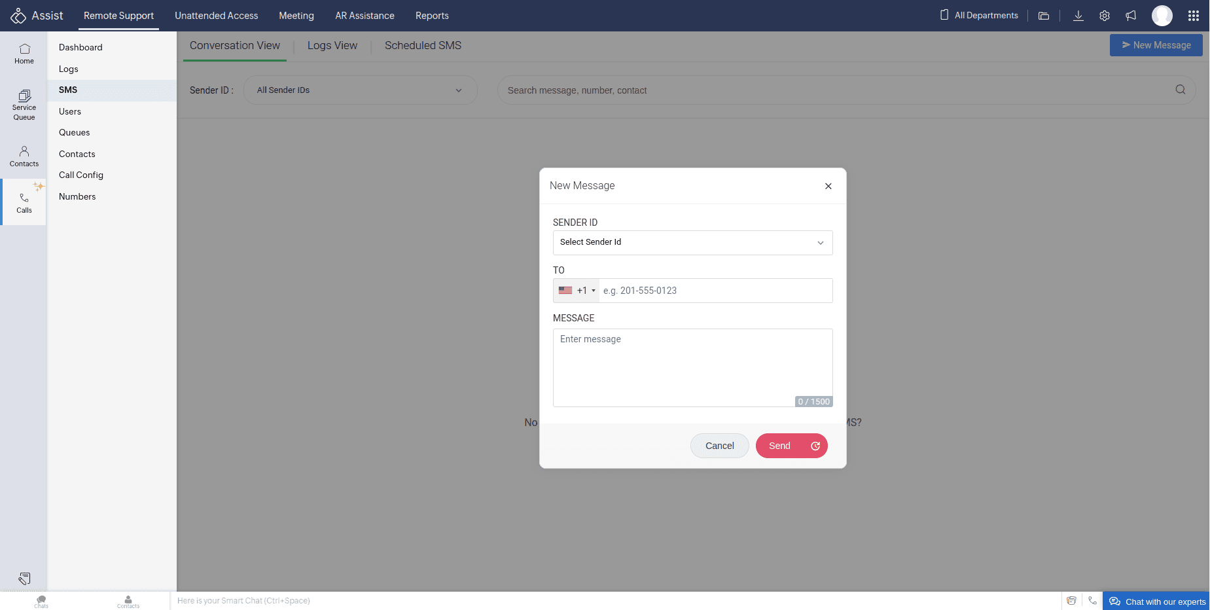
Task: Open the All Departments selector
Action: click(979, 16)
